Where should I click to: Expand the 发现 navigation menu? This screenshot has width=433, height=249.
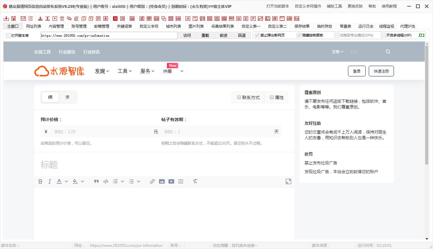click(102, 71)
